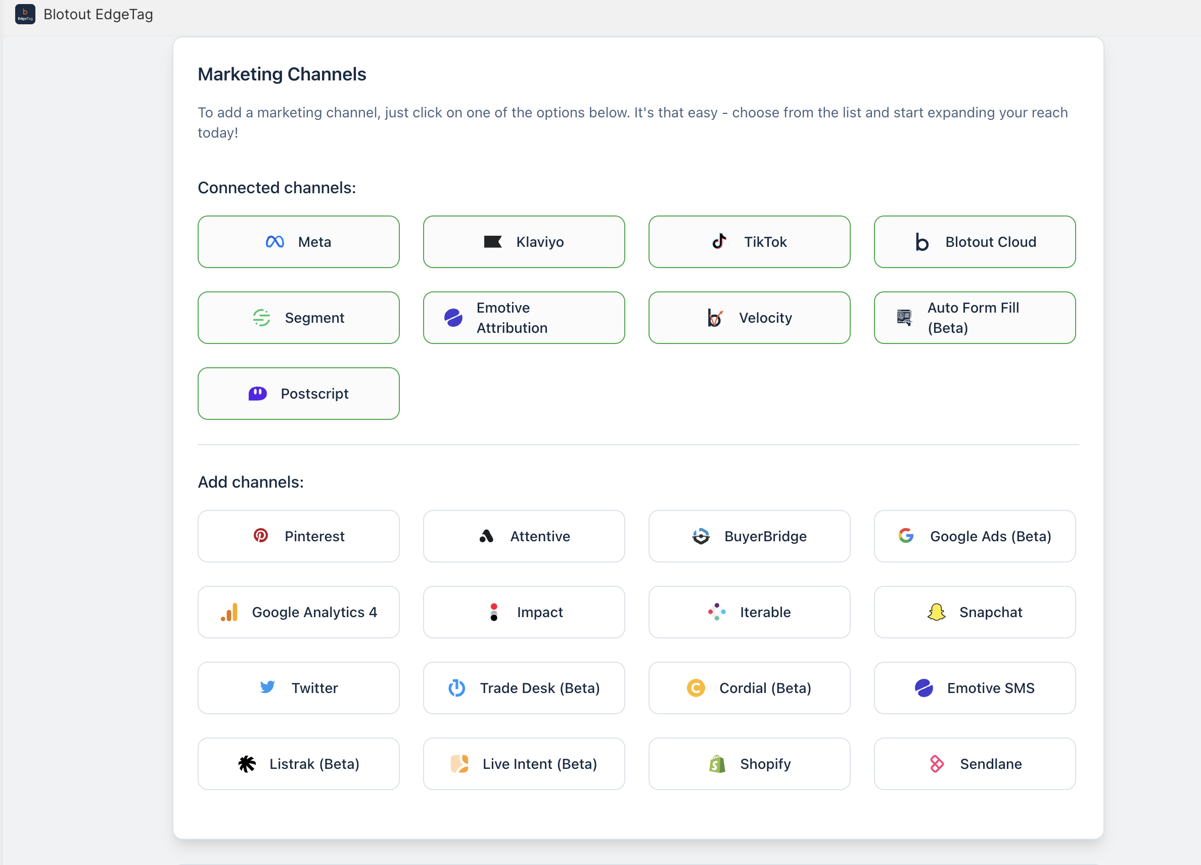Add the Cordial (Beta) channel
The image size is (1201, 865).
(749, 688)
